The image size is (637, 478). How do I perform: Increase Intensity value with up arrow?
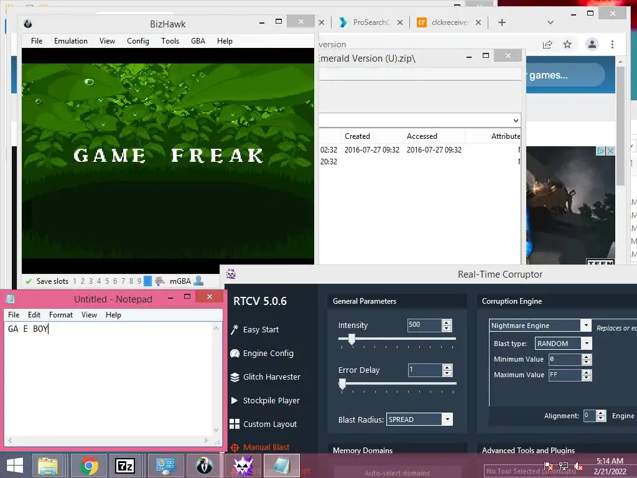tap(447, 322)
